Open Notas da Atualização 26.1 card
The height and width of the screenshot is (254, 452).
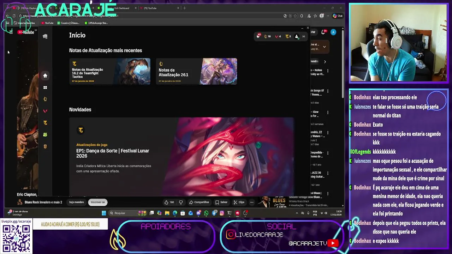[x=196, y=71]
